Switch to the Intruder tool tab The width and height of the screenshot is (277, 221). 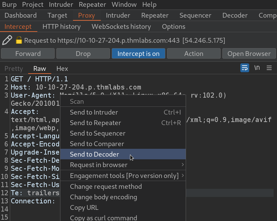(118, 16)
